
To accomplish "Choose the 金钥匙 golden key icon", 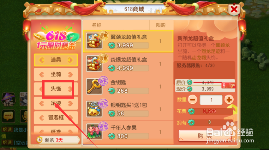I will [94, 86].
